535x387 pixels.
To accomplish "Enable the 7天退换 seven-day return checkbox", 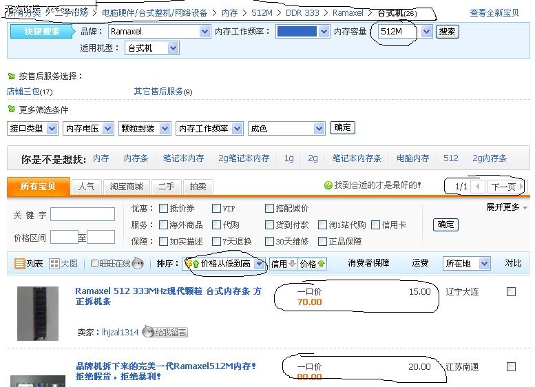I will pyautogui.click(x=216, y=242).
